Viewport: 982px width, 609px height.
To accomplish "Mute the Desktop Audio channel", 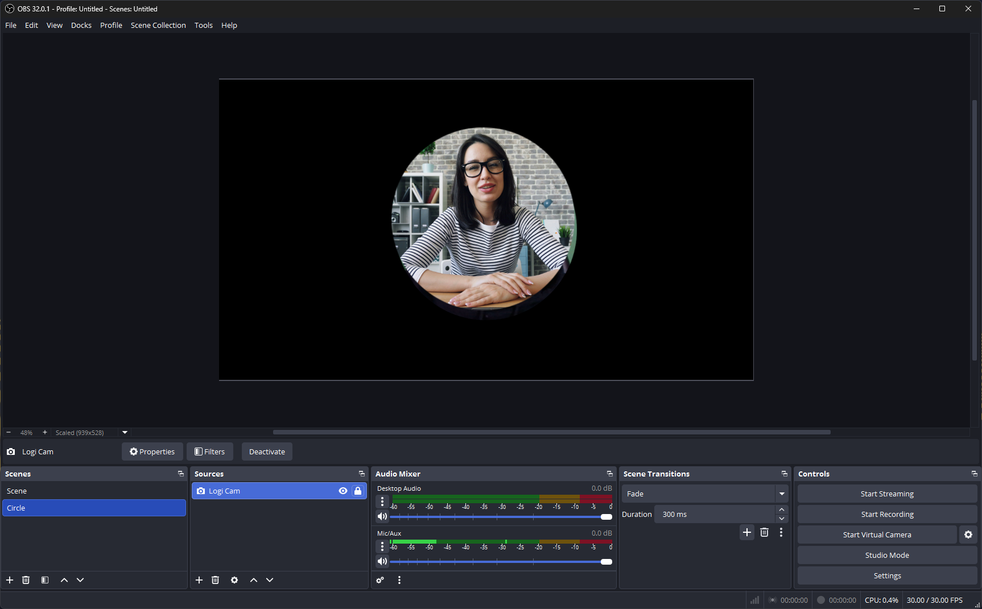I will point(382,516).
